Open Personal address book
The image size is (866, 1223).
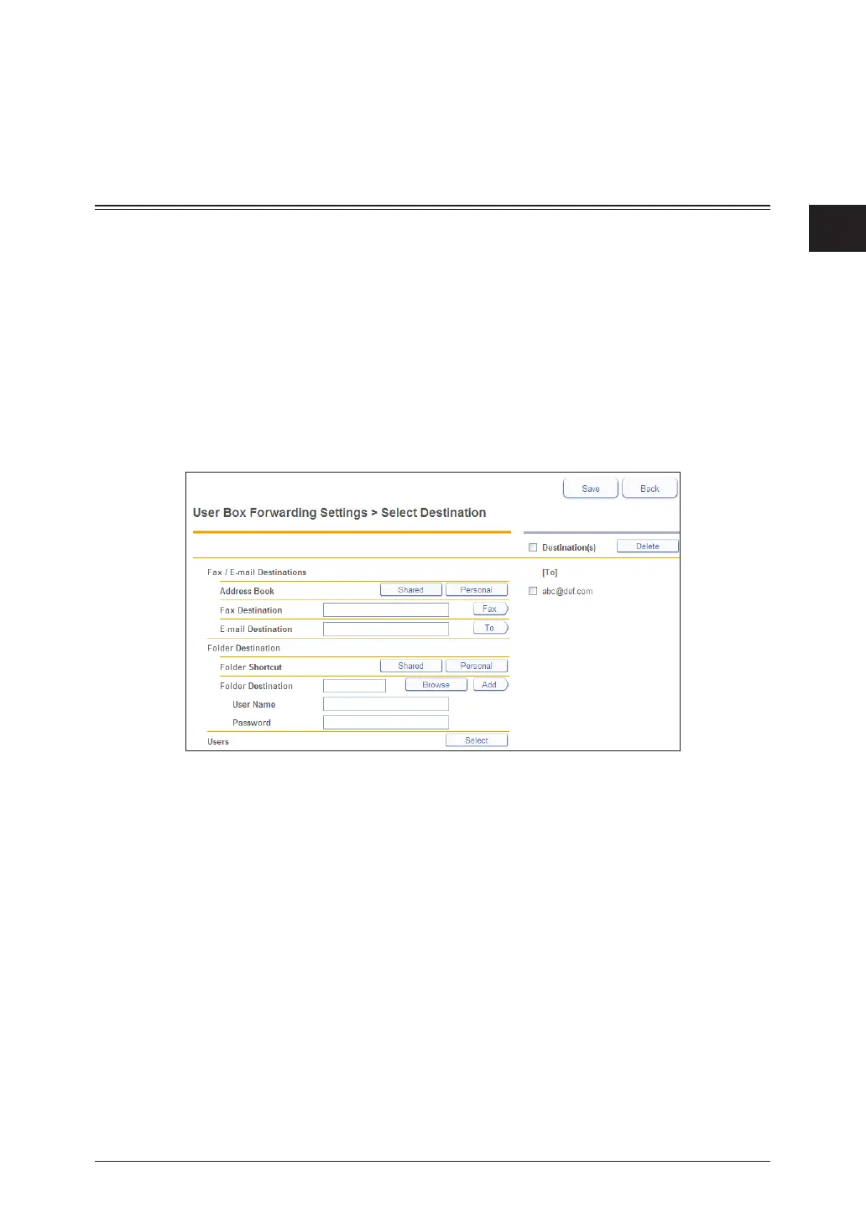point(477,590)
